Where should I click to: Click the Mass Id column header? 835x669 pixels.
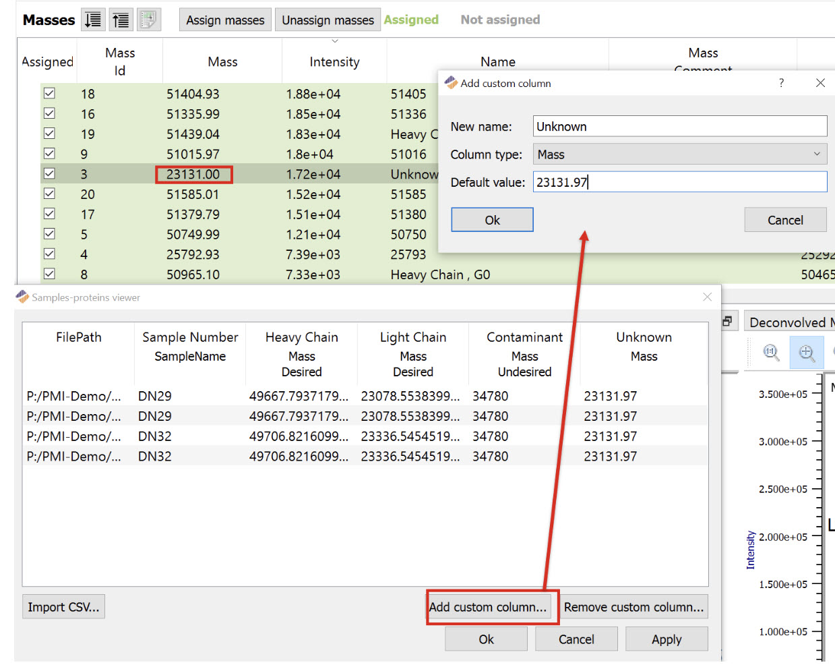tap(120, 61)
